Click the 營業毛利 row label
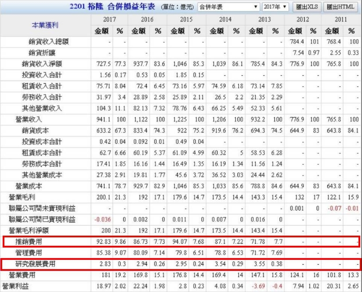362x292 pixels. [22, 197]
